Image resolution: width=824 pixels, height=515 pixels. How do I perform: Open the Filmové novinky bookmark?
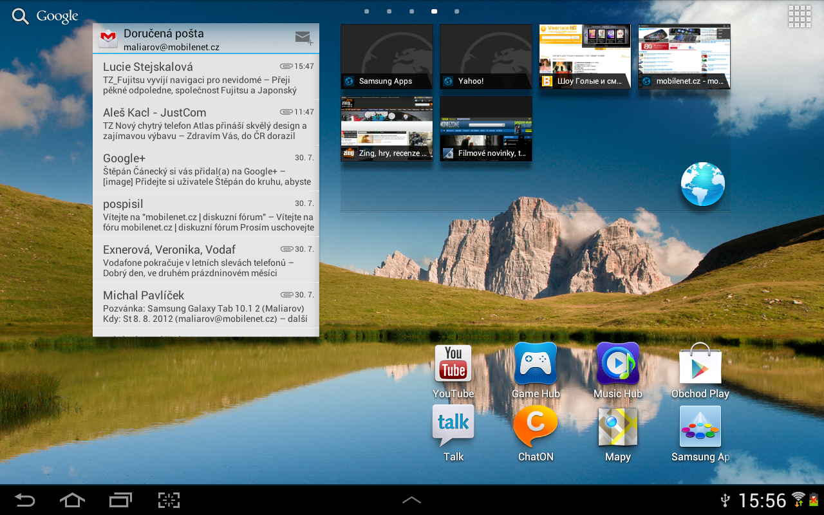pyautogui.click(x=485, y=128)
